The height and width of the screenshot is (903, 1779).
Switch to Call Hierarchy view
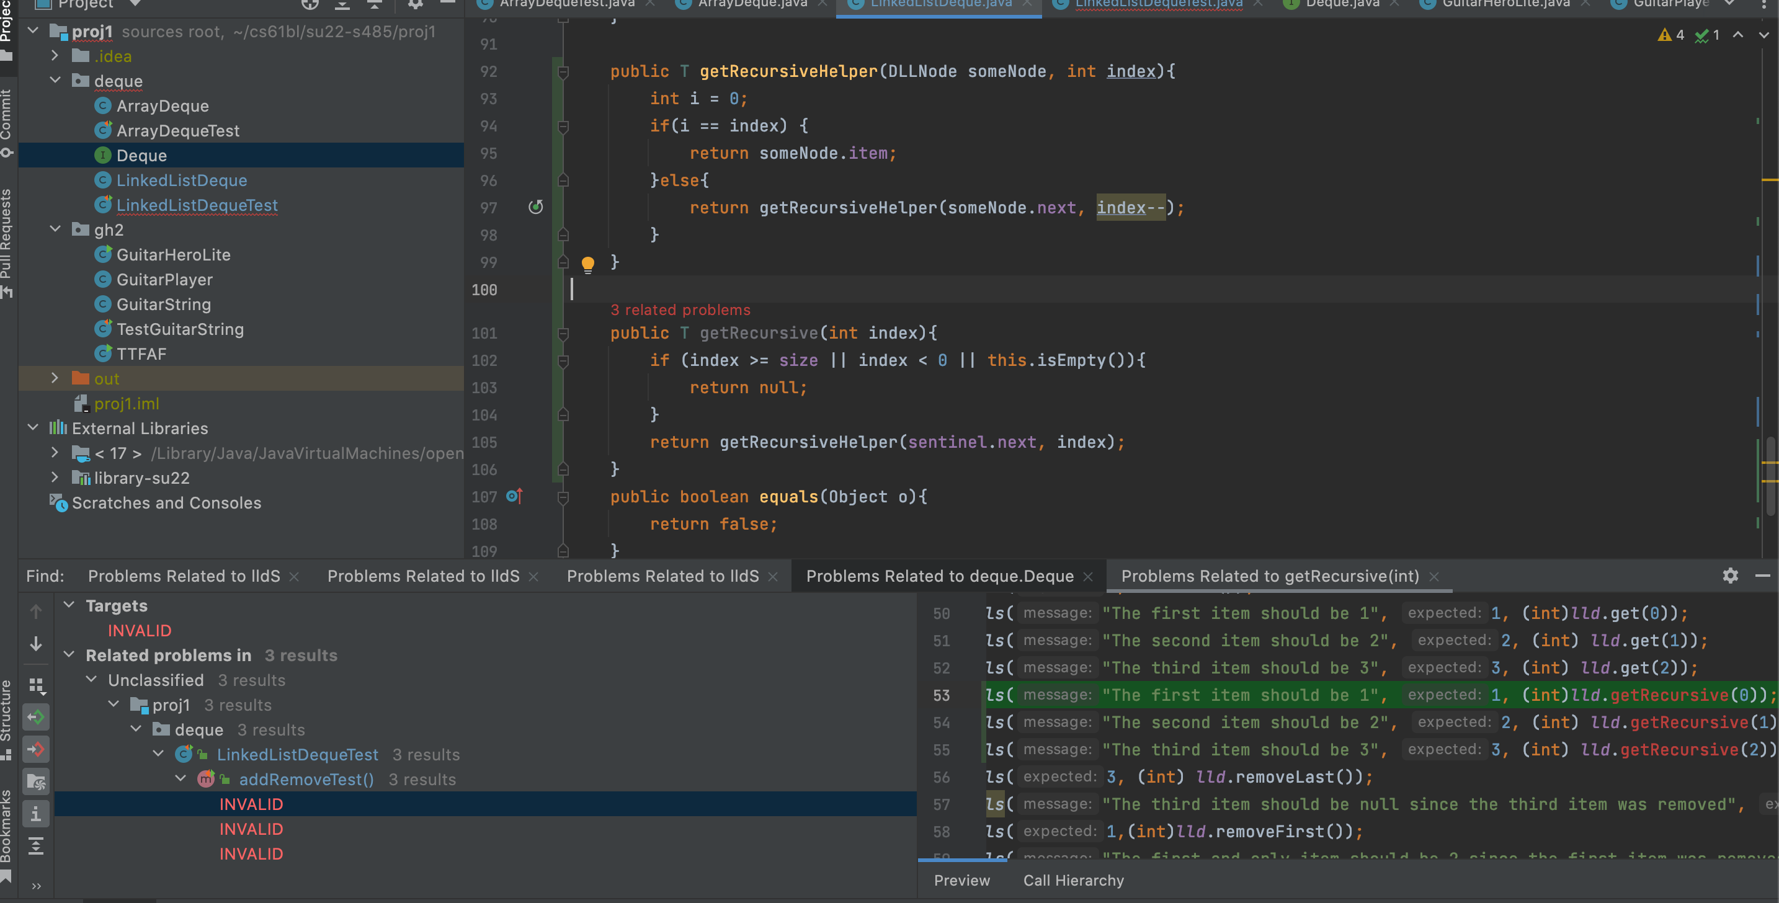(x=1073, y=880)
